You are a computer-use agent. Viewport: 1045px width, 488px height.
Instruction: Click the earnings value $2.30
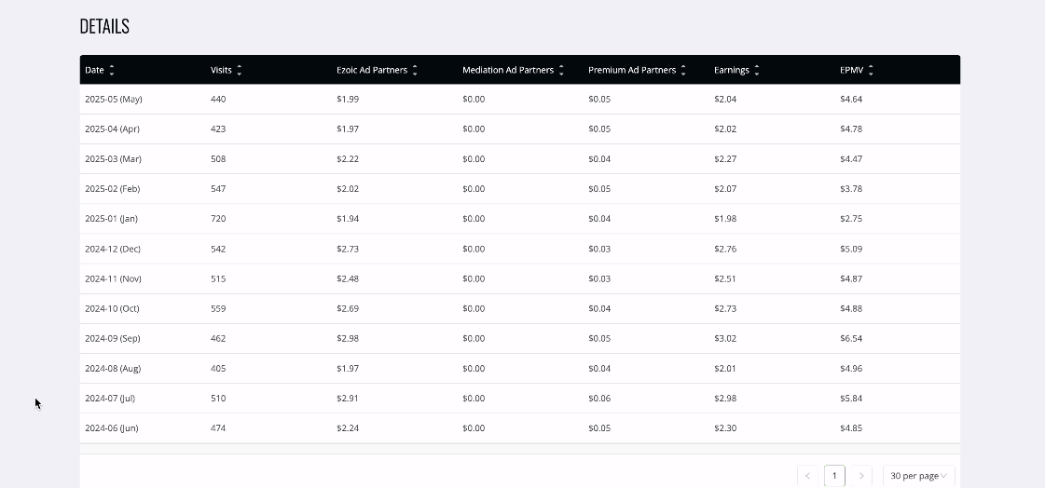[725, 428]
